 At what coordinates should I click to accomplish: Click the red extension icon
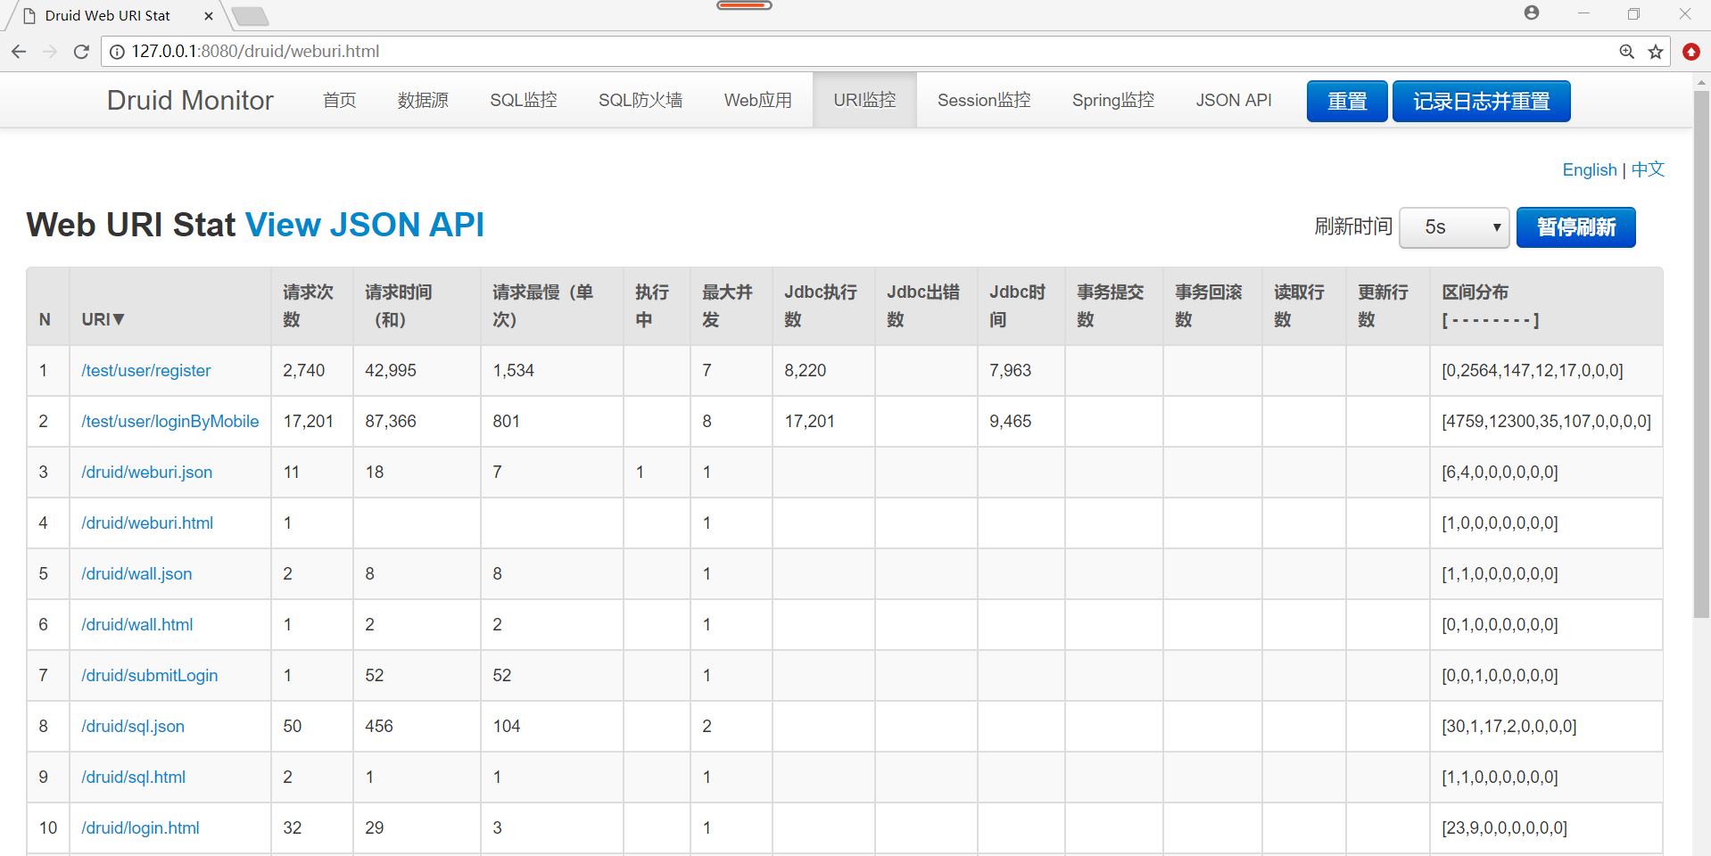point(1691,52)
